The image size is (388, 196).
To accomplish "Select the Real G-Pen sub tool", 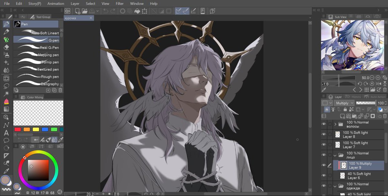I will (x=36, y=47).
